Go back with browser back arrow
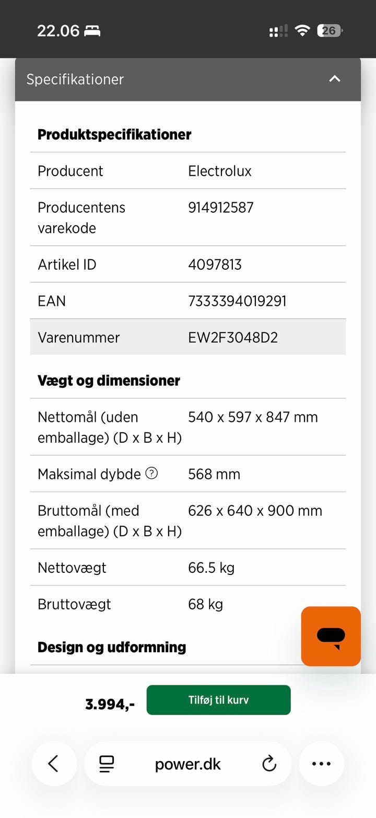Image resolution: width=376 pixels, height=818 pixels. [x=54, y=764]
